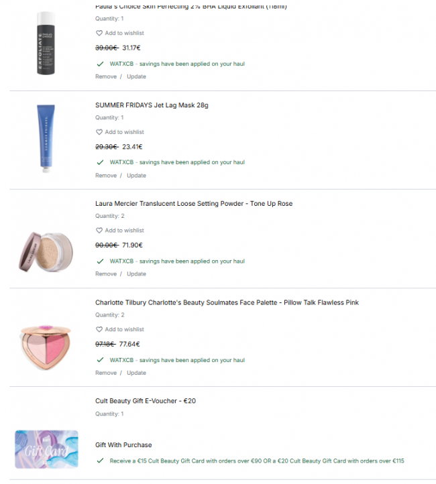Remove the Charlotte Tilbury Face Palette
Viewport: 436px width, 484px height.
coord(106,373)
